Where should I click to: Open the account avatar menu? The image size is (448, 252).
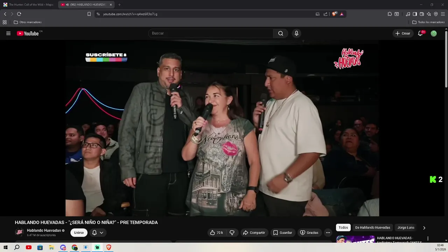point(434,33)
